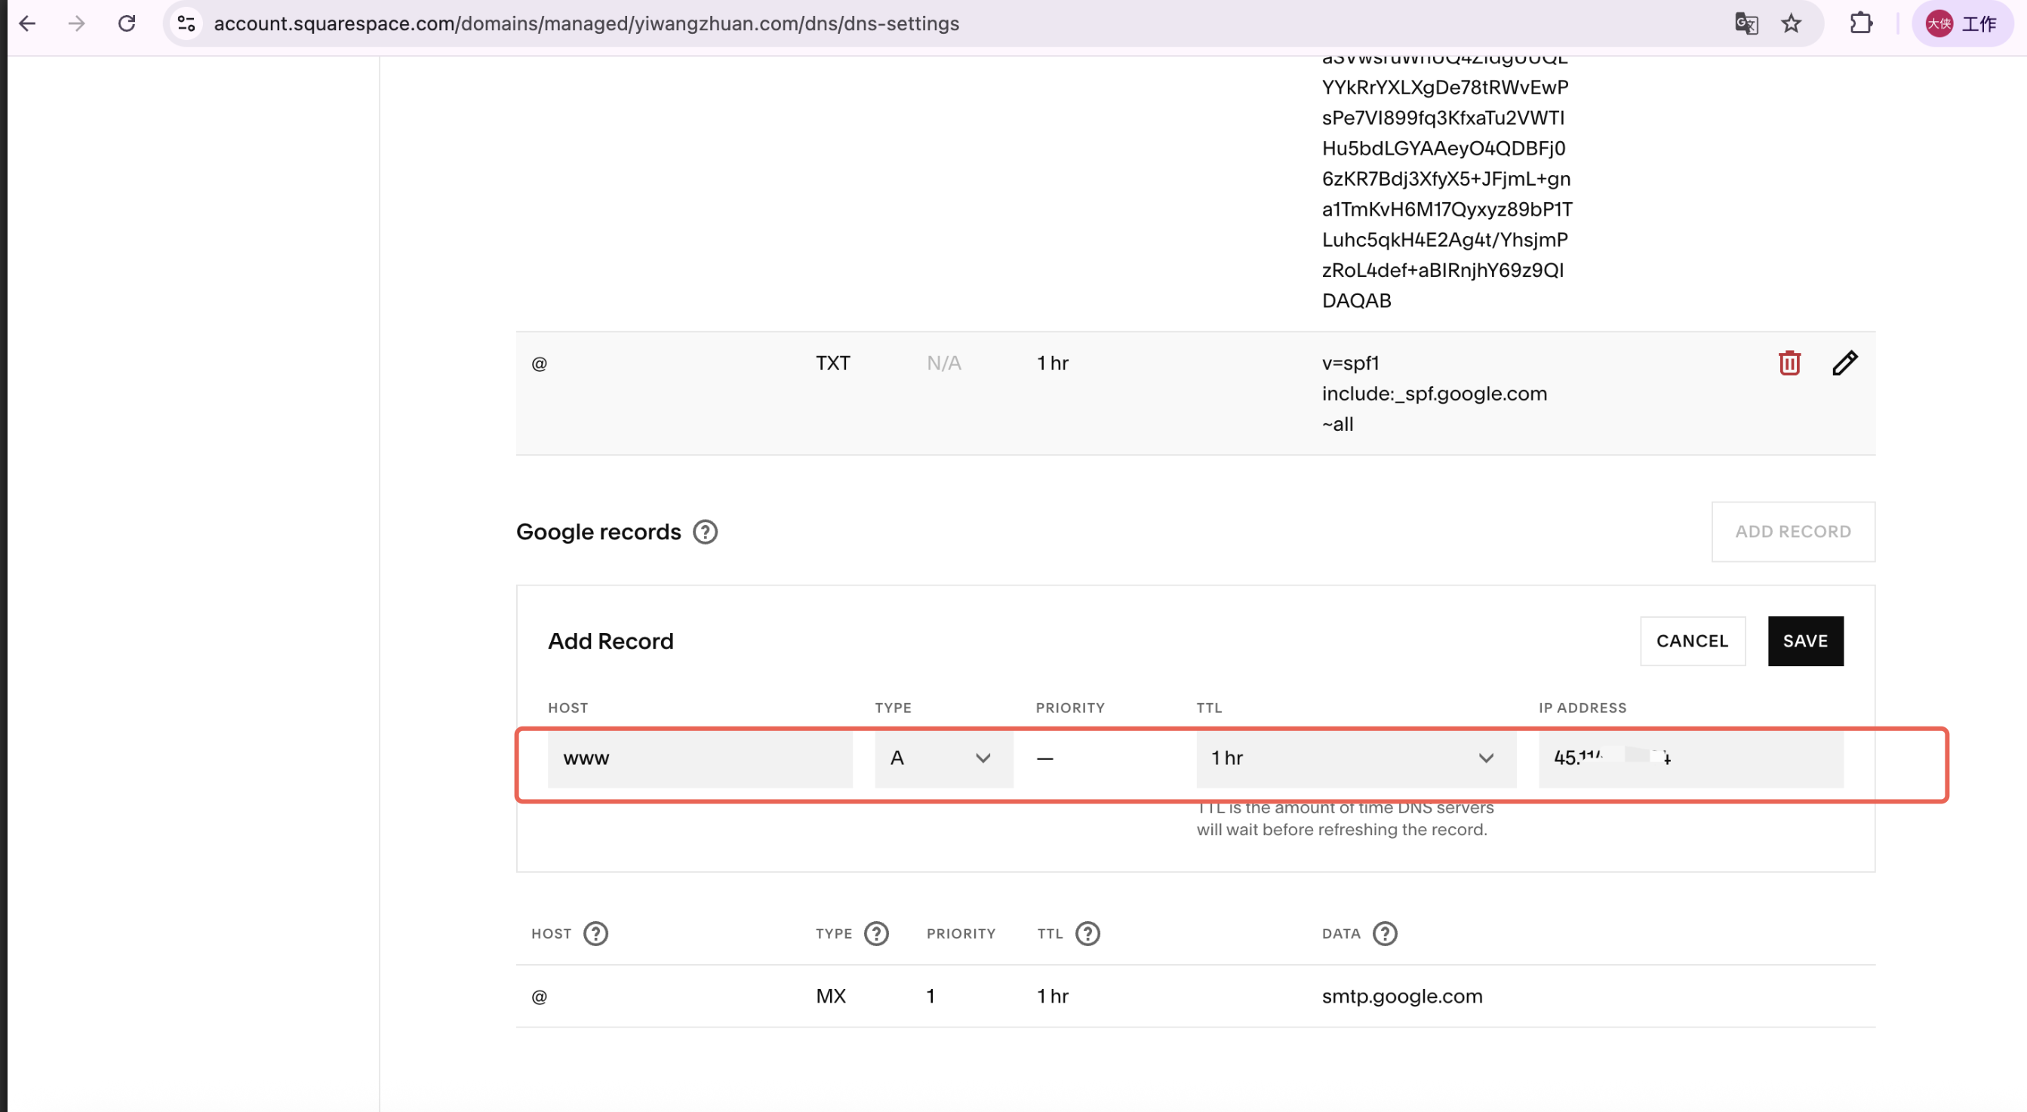View help for the TYPE column
This screenshot has height=1112, width=2027.
point(877,933)
